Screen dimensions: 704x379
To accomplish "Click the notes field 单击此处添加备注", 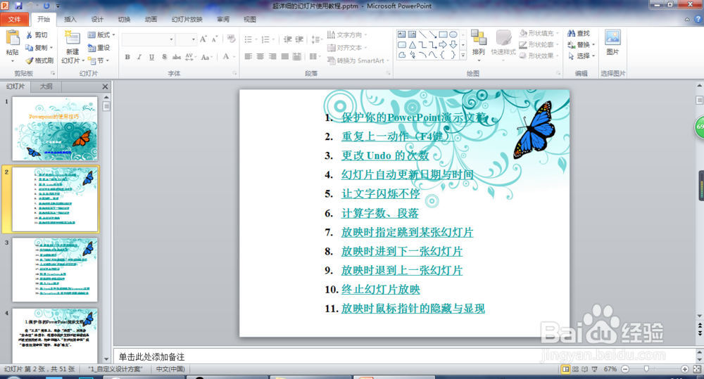I will 404,356.
